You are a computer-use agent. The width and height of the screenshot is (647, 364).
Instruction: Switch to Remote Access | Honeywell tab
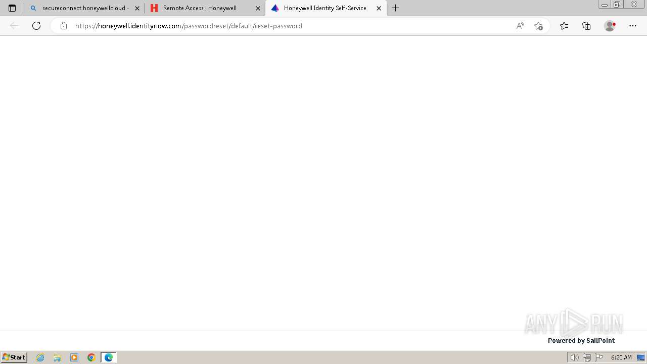(x=205, y=8)
